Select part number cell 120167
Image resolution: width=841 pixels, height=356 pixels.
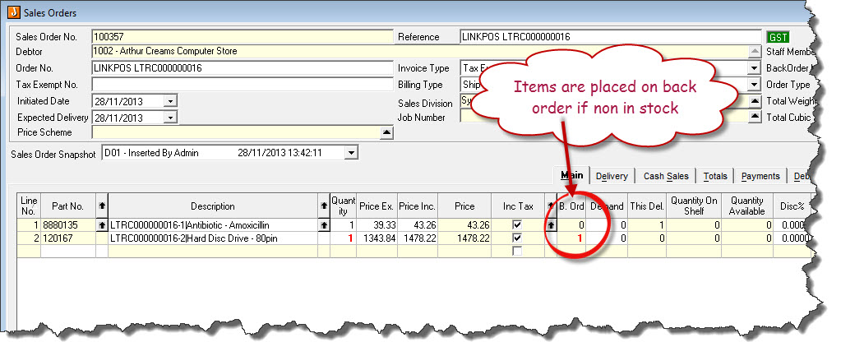68,238
